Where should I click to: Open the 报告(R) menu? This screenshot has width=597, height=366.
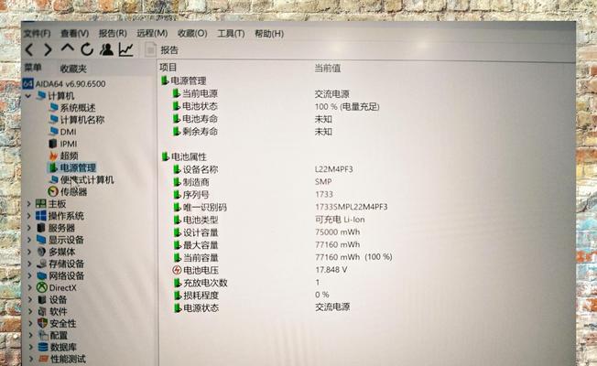pyautogui.click(x=113, y=34)
